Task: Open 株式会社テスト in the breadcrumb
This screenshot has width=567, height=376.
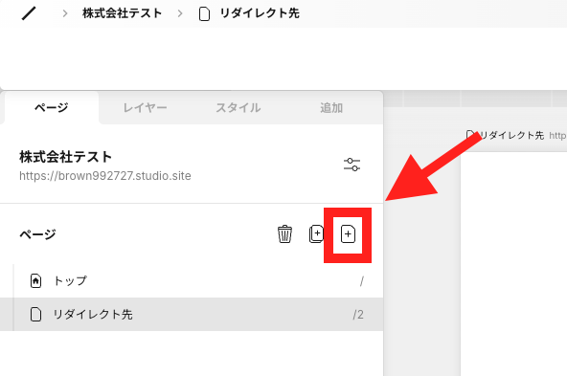Action: click(x=122, y=13)
